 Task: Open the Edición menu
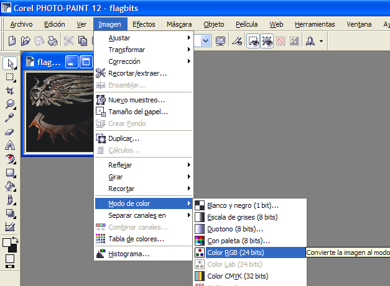tap(55, 24)
